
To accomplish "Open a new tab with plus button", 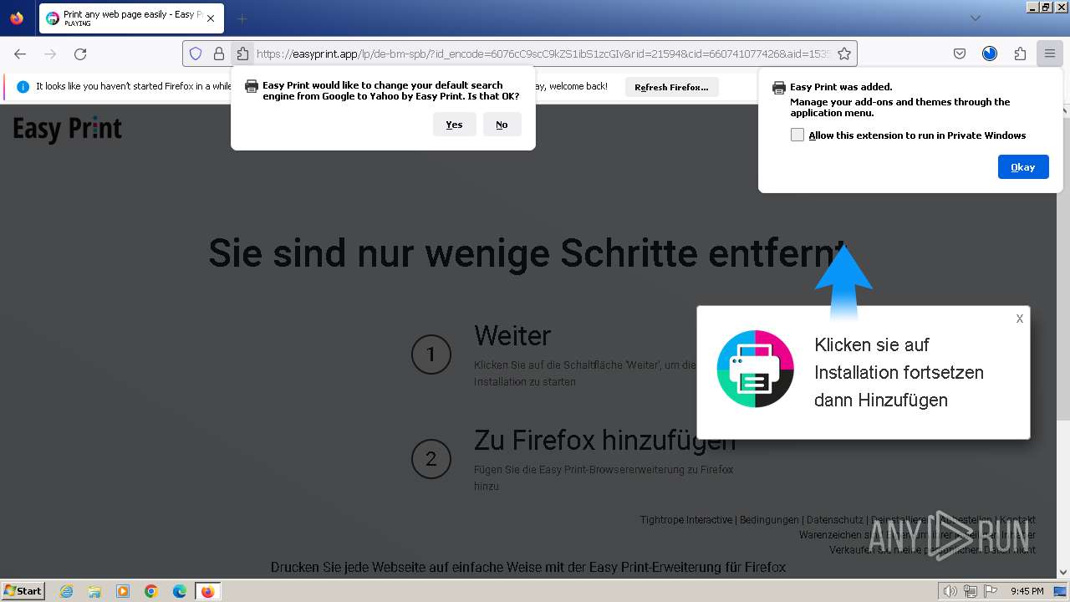I will point(242,18).
